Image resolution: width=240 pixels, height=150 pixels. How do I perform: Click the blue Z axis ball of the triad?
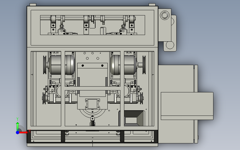coord(18,132)
